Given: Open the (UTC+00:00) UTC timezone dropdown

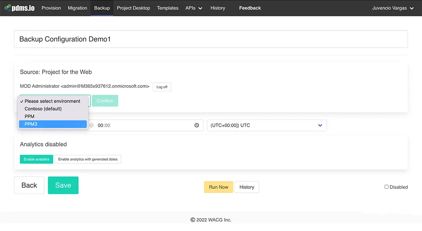Looking at the screenshot, I should click(266, 125).
